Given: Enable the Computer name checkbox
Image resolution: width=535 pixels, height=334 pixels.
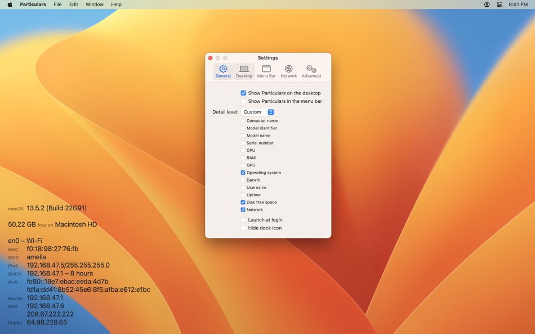Looking at the screenshot, I should pos(243,121).
